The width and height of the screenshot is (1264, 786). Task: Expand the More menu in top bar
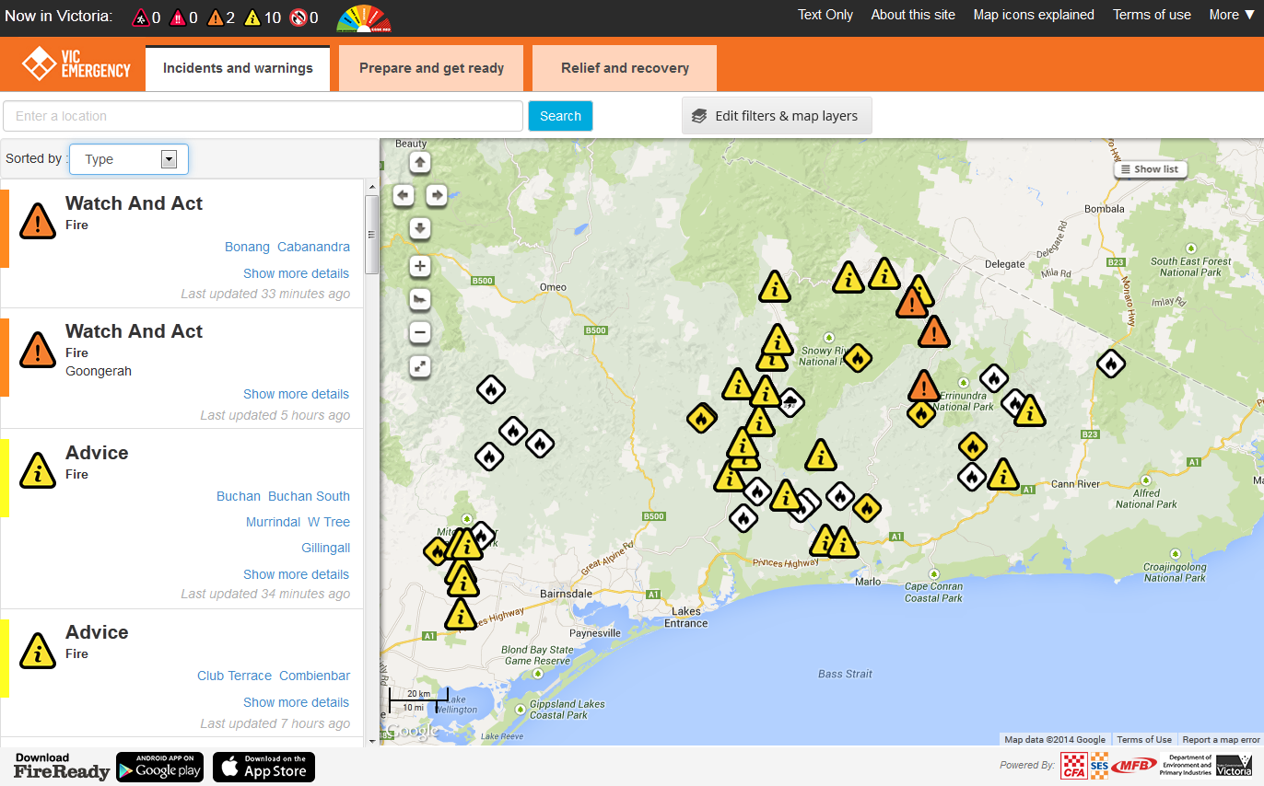pos(1232,15)
